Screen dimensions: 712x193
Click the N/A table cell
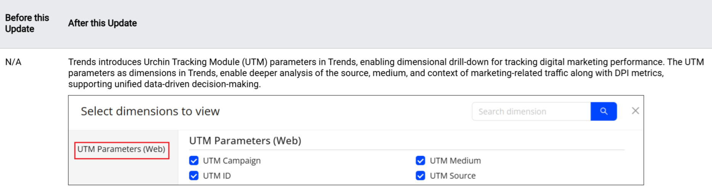pyautogui.click(x=13, y=62)
